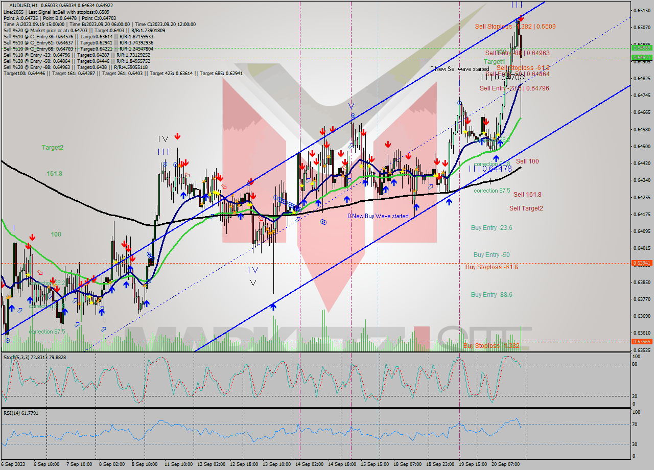This screenshot has height=470, width=654.
Task: Click the '19 Sep 15:00' time label
Action: coord(473,464)
